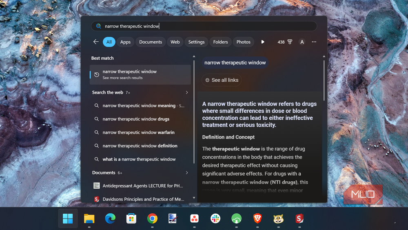408x230 pixels.
Task: Select suggestion narrow therapeutic window meaning
Action: click(x=140, y=105)
